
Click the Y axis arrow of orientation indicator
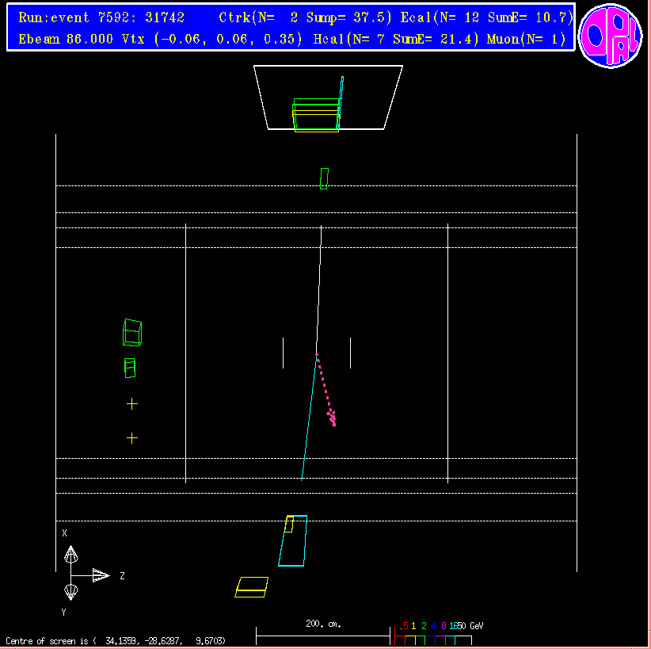[70, 592]
